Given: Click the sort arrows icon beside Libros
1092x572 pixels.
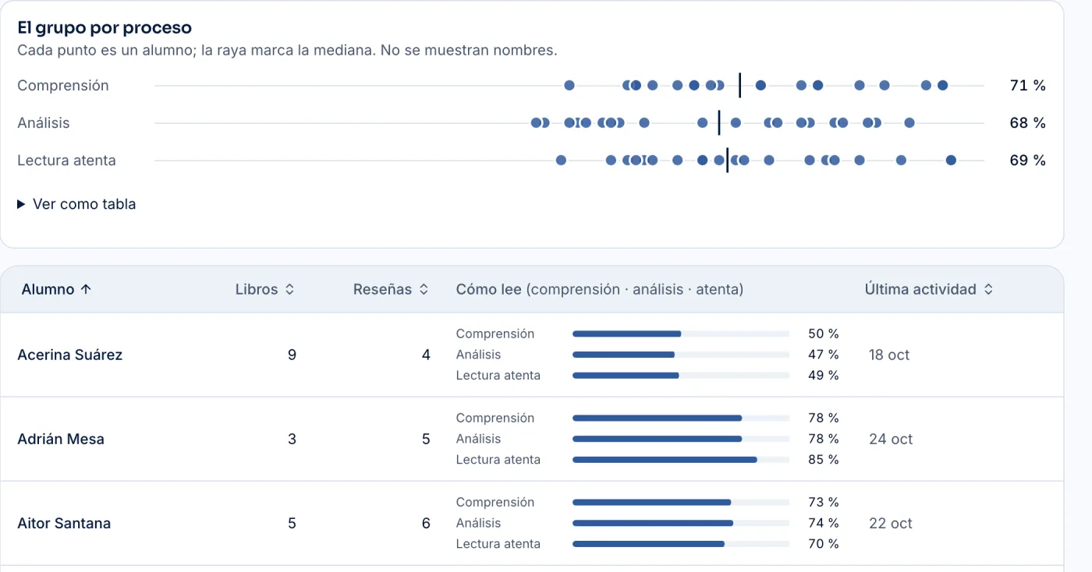Looking at the screenshot, I should pos(289,289).
